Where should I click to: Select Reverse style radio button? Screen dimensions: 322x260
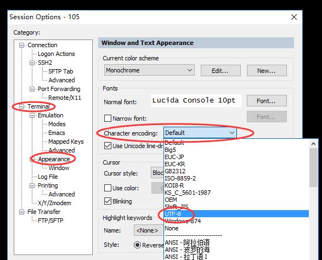[x=137, y=245]
